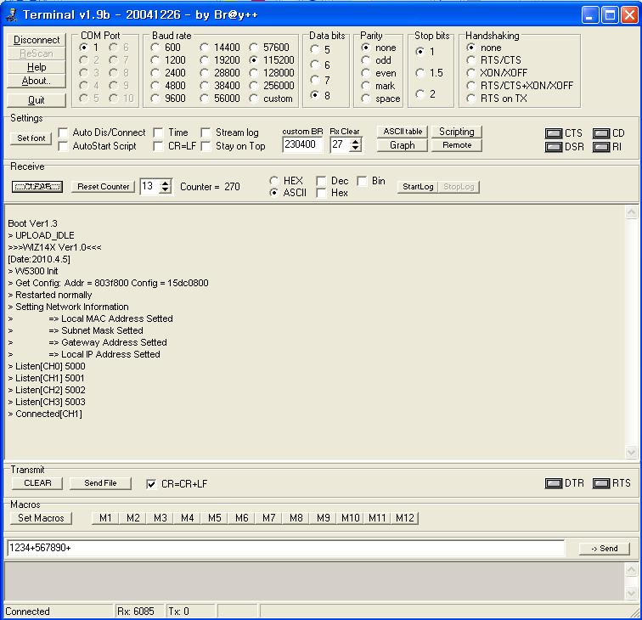Click the custom BR input field
The height and width of the screenshot is (620, 642).
[x=302, y=144]
